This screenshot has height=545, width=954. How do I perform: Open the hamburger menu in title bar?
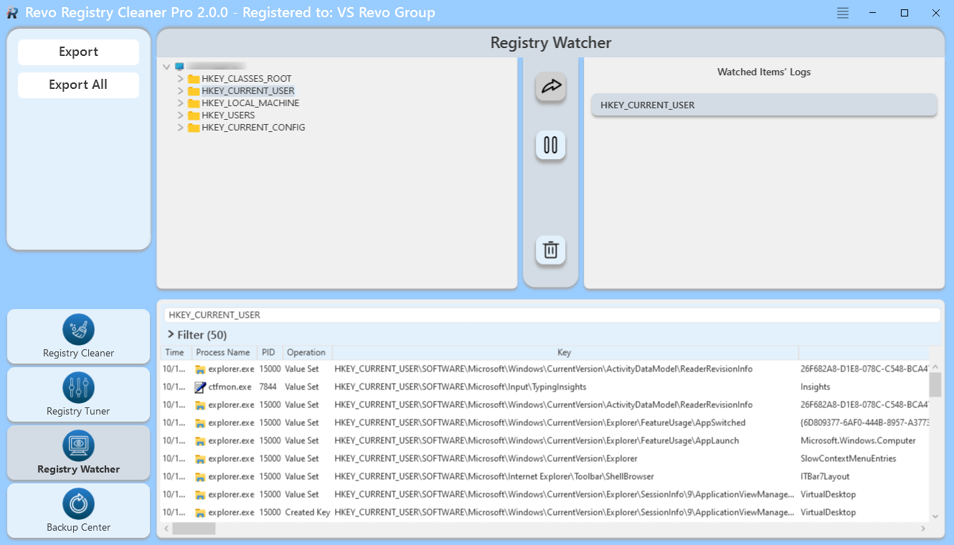click(x=843, y=13)
